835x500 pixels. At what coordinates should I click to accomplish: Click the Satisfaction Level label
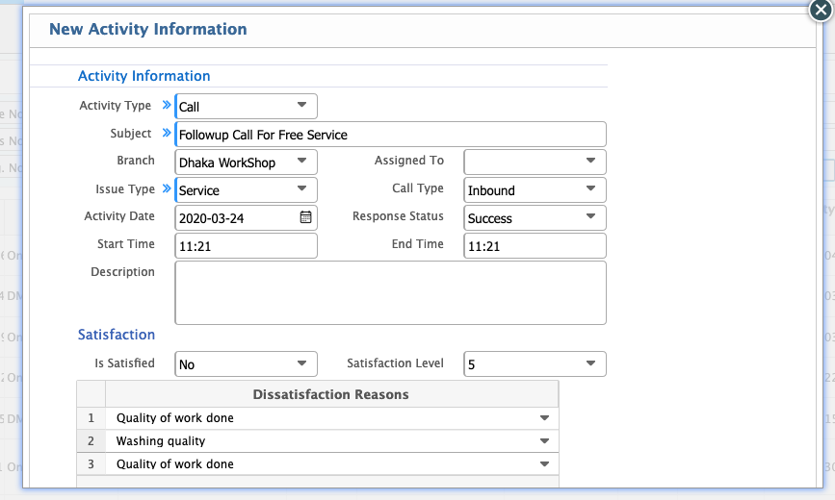click(395, 362)
